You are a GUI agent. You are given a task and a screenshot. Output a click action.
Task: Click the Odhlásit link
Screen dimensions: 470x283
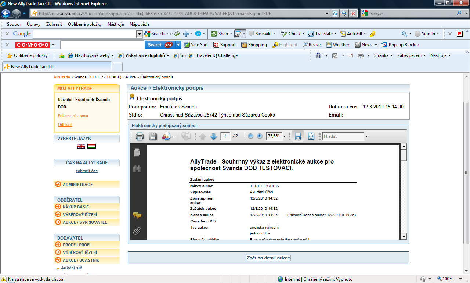pyautogui.click(x=65, y=125)
